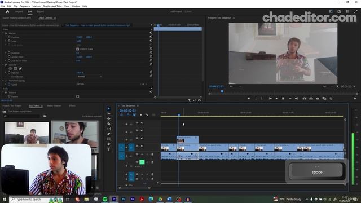
Task: Click the timeline ruler playhead handle
Action: click(179, 114)
